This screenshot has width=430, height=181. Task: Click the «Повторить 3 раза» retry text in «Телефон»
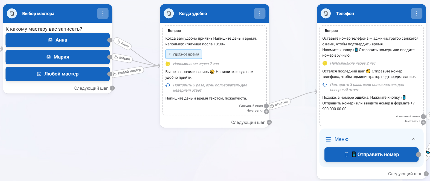[367, 87]
